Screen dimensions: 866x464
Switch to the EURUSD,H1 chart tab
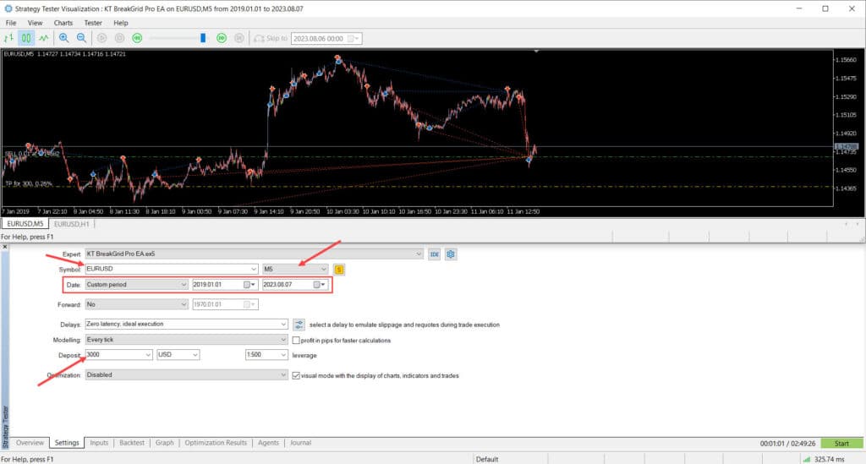71,224
